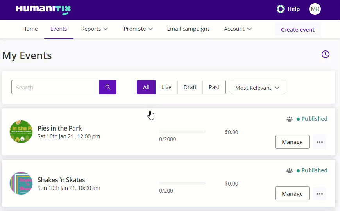Click the clock history icon
Image resolution: width=340 pixels, height=211 pixels.
click(x=325, y=54)
